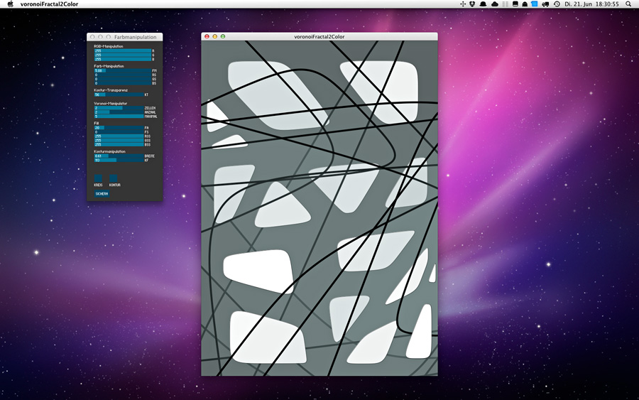
Task: Click the MAXIMAL slider in Voronoi-Manipulator
Action: (119, 117)
